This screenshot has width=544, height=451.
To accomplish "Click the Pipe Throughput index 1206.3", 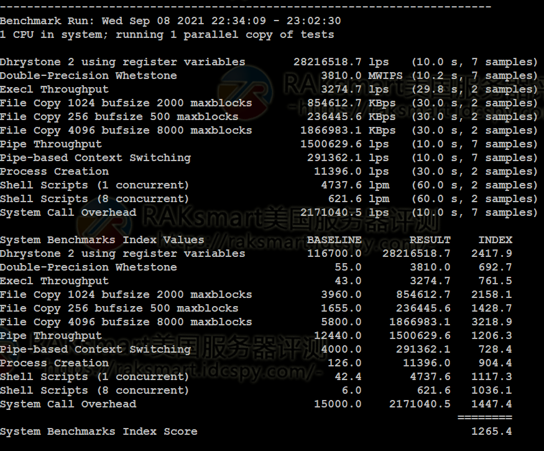I will pos(492,336).
